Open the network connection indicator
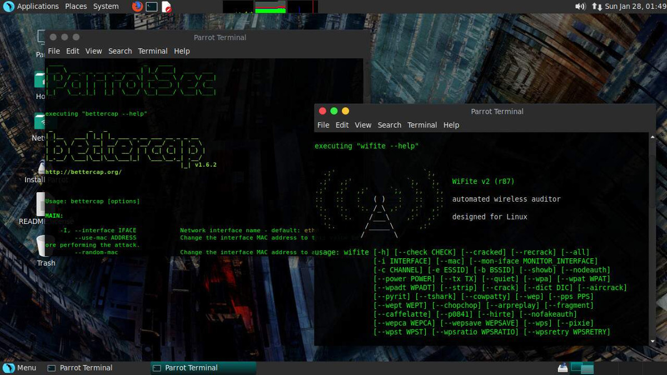667x375 pixels. click(597, 7)
